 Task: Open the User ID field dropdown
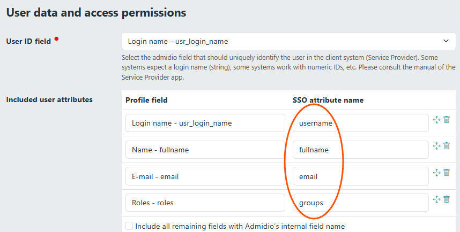point(288,41)
